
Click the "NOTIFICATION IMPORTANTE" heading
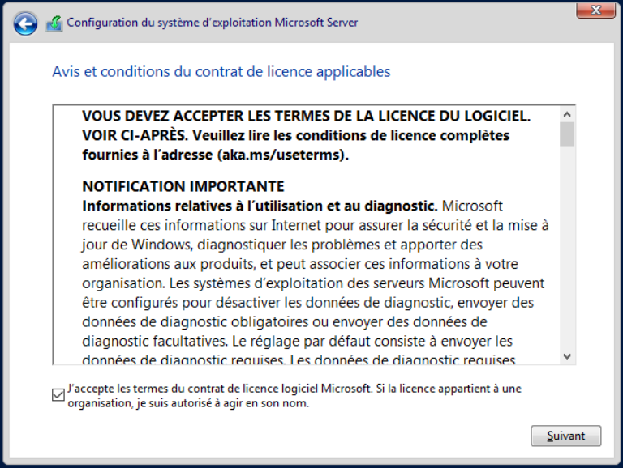(183, 187)
